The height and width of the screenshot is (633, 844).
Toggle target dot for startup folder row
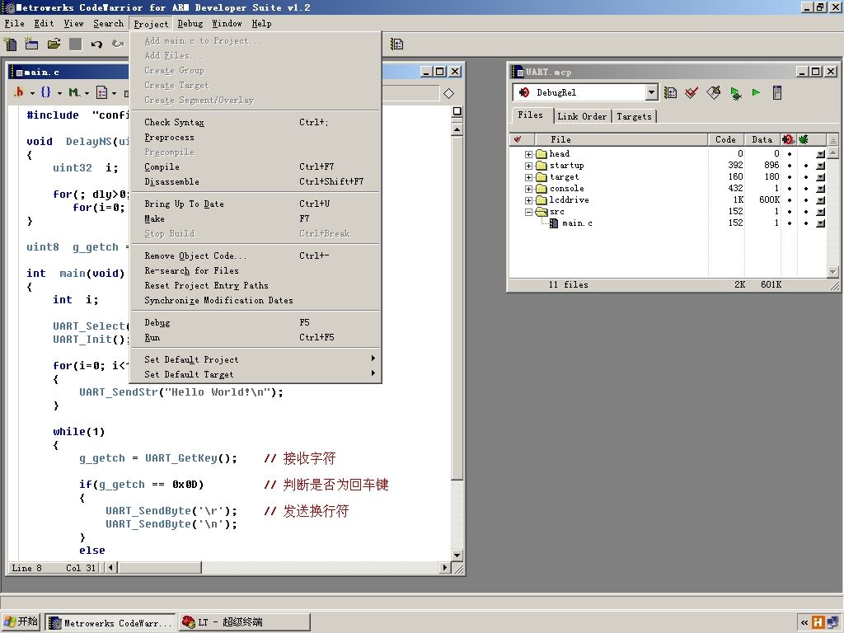pyautogui.click(x=790, y=166)
